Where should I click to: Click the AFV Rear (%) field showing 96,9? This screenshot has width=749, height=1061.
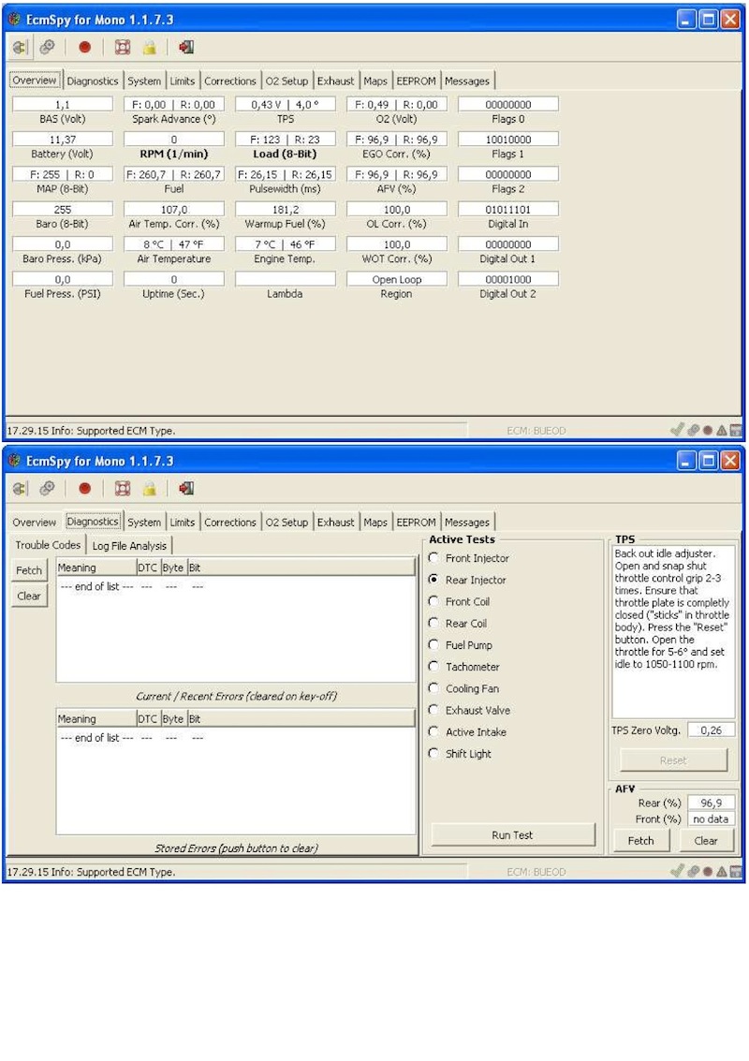pos(712,803)
